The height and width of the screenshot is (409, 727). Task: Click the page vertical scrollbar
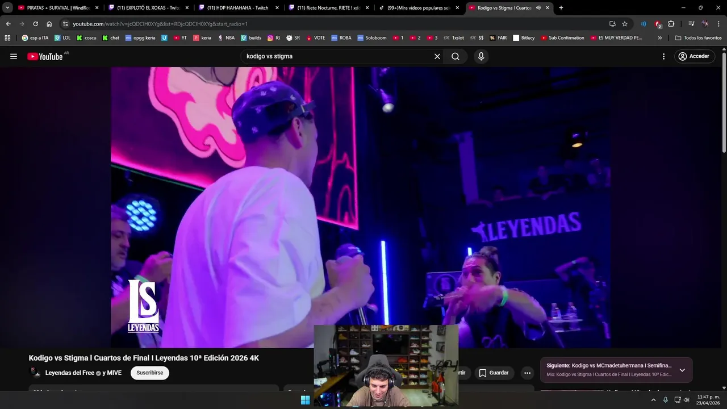point(724,102)
